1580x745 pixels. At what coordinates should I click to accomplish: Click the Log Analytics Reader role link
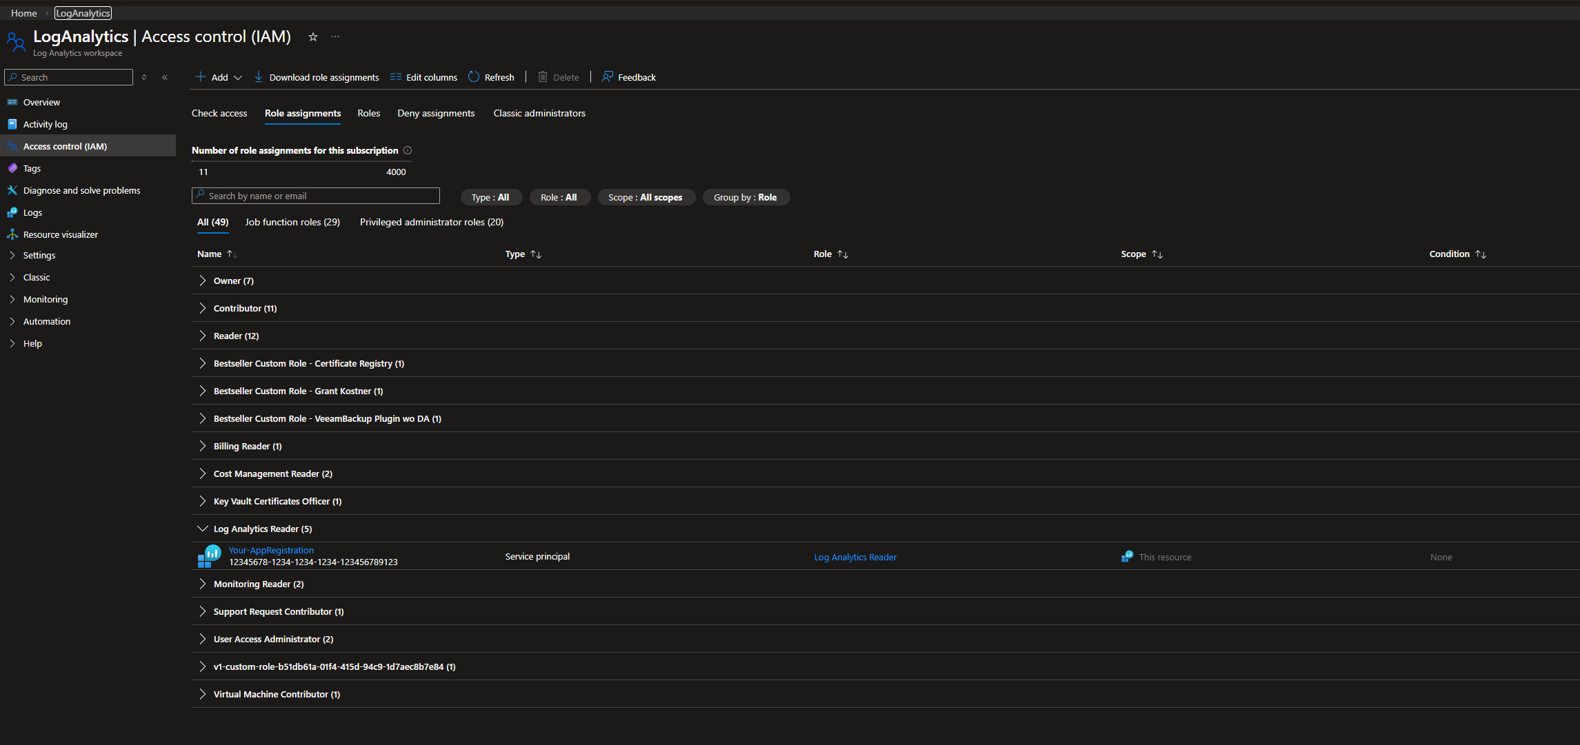point(855,557)
